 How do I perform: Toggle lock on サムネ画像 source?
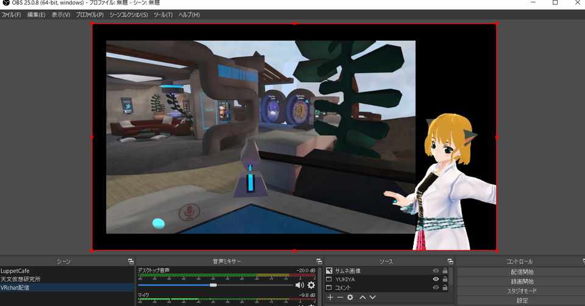(445, 271)
